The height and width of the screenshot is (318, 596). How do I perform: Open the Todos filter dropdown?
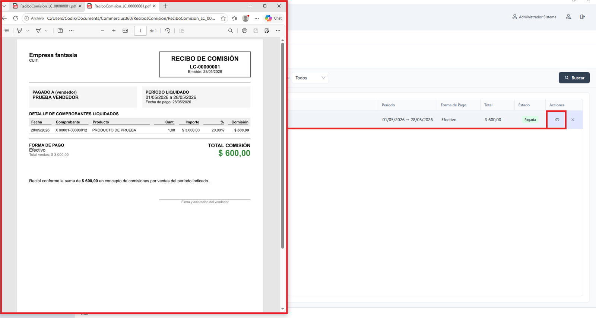coord(310,78)
